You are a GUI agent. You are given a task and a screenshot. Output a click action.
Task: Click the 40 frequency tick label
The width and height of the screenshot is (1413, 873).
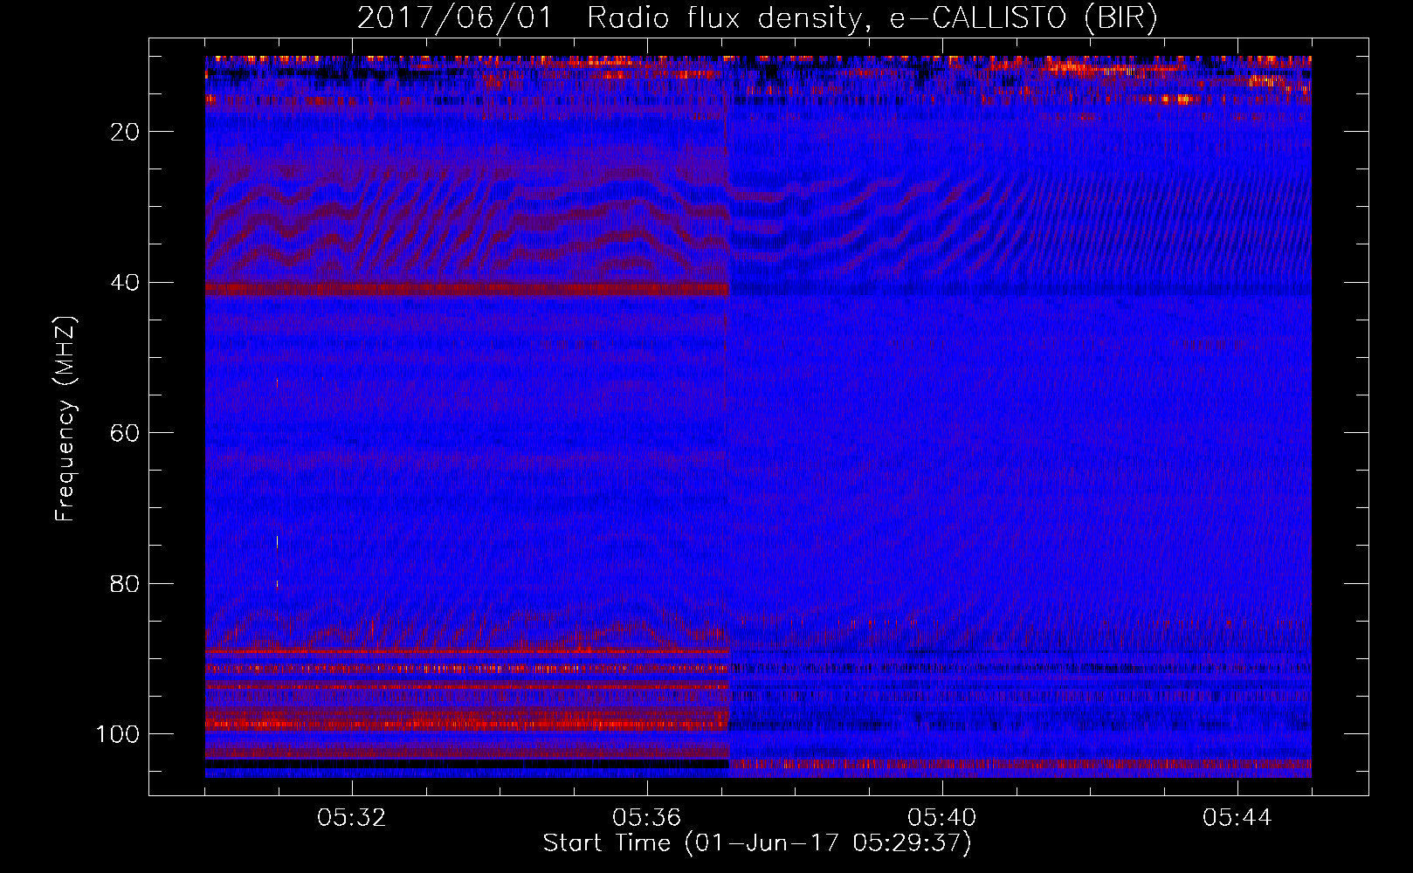click(126, 283)
